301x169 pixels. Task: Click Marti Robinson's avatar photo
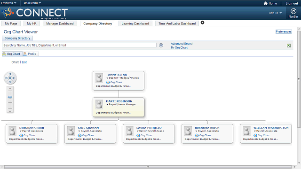[99, 105]
